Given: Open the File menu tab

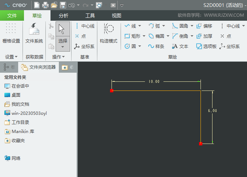Looking at the screenshot, I should (12, 15).
